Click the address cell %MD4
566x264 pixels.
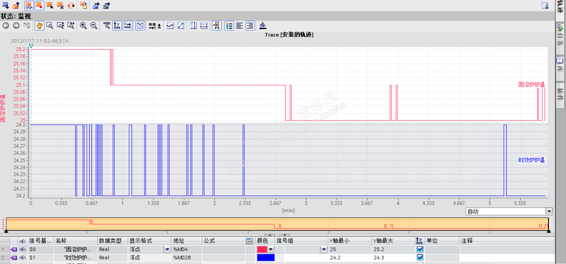click(x=187, y=249)
